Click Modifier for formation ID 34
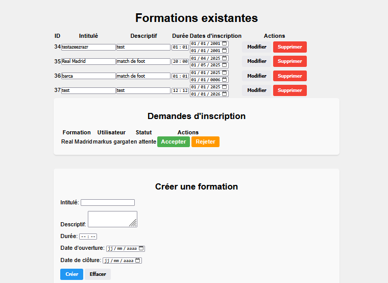 coord(257,47)
